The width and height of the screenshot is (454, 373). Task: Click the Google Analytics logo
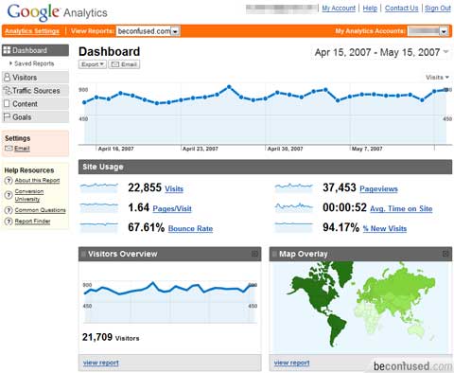(x=57, y=12)
